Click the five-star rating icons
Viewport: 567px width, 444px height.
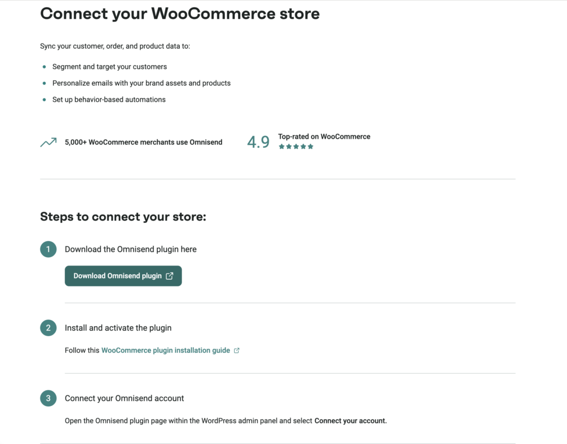coord(296,147)
